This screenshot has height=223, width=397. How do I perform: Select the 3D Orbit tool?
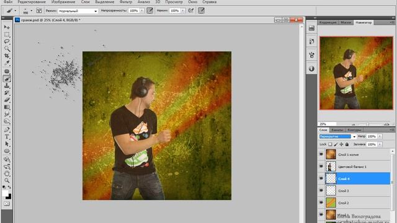7,167
